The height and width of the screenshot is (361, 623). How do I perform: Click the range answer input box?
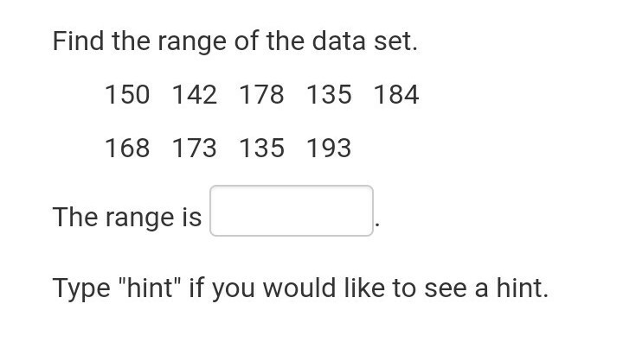tap(292, 211)
